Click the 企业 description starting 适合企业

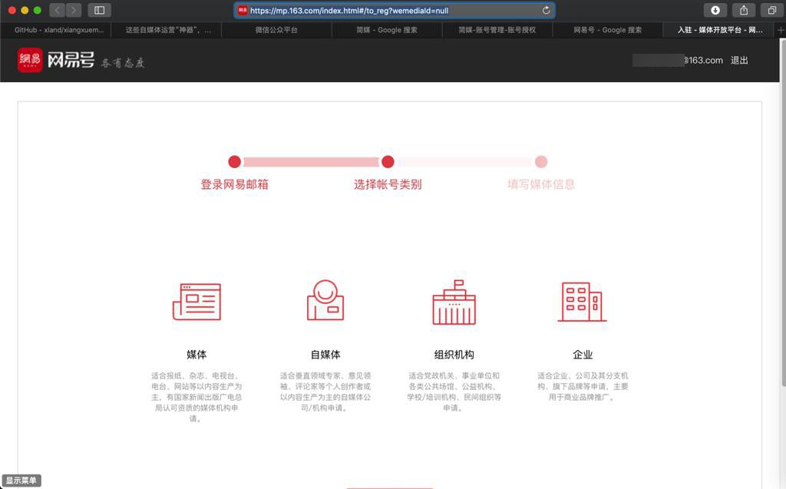pyautogui.click(x=583, y=386)
